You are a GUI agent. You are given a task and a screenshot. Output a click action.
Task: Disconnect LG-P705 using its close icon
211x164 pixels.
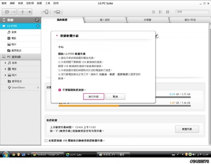tap(38, 26)
